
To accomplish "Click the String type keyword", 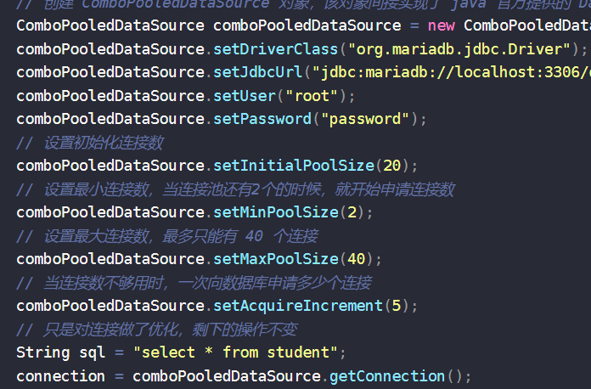I will pos(41,352).
